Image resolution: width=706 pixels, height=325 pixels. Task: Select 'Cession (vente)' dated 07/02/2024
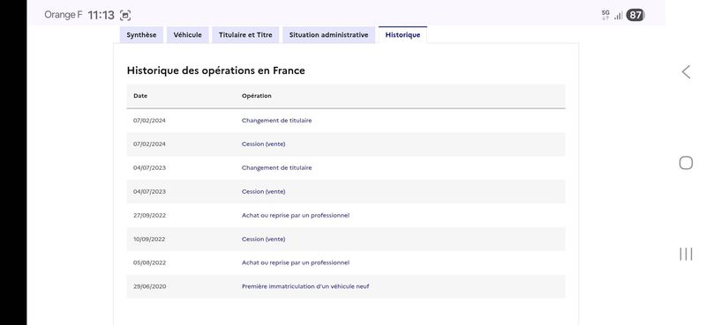pyautogui.click(x=263, y=144)
